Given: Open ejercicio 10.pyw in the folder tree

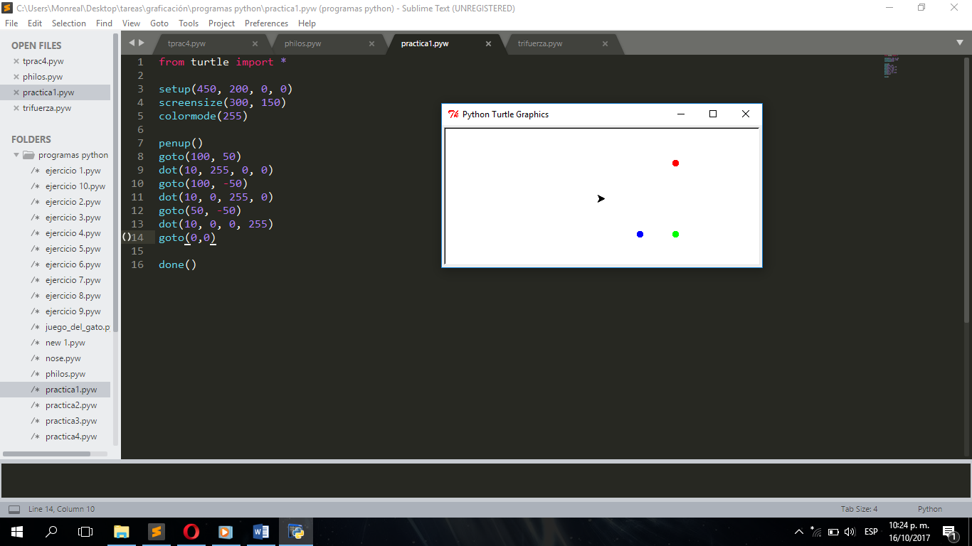Looking at the screenshot, I should pos(75,186).
